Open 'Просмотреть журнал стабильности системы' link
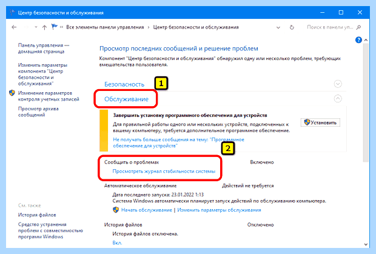Image resolution: width=376 pixels, height=254 pixels. pos(164,172)
